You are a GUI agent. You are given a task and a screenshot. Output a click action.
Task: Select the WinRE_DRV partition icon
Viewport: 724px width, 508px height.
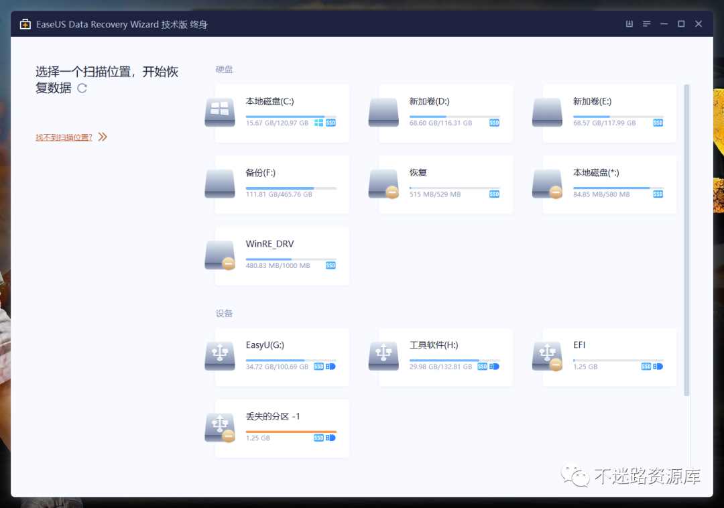click(x=220, y=255)
